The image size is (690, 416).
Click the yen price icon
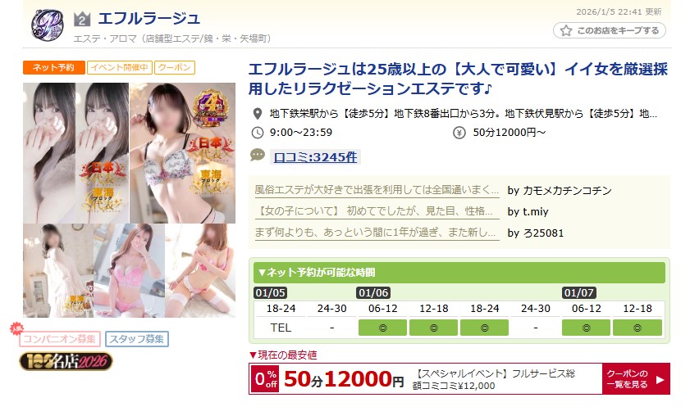459,132
